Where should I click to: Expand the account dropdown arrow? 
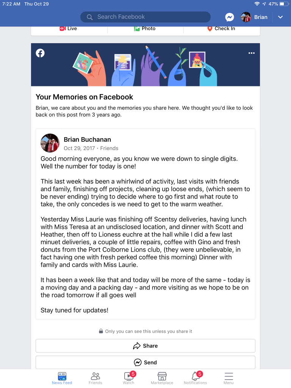[x=280, y=17]
